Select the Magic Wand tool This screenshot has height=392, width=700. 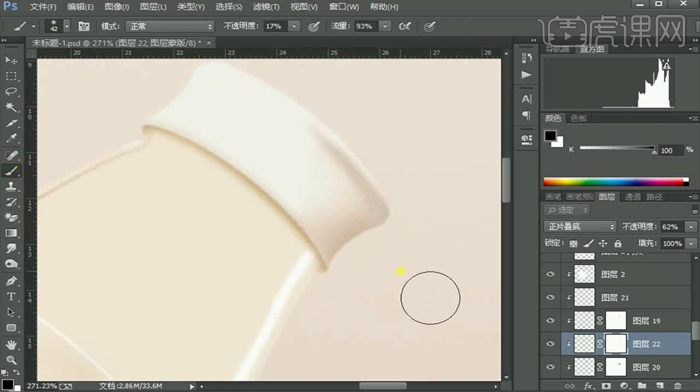point(11,107)
